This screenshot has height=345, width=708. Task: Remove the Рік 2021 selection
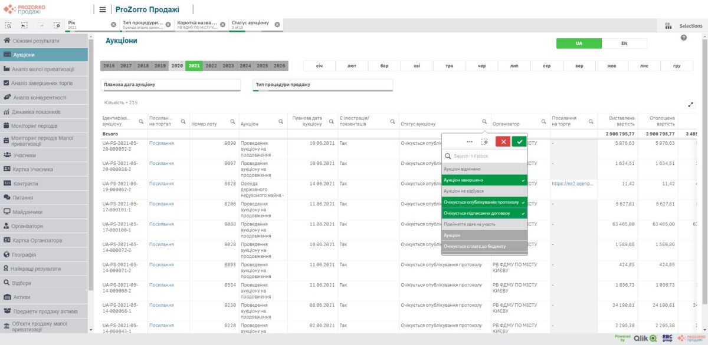tap(113, 25)
